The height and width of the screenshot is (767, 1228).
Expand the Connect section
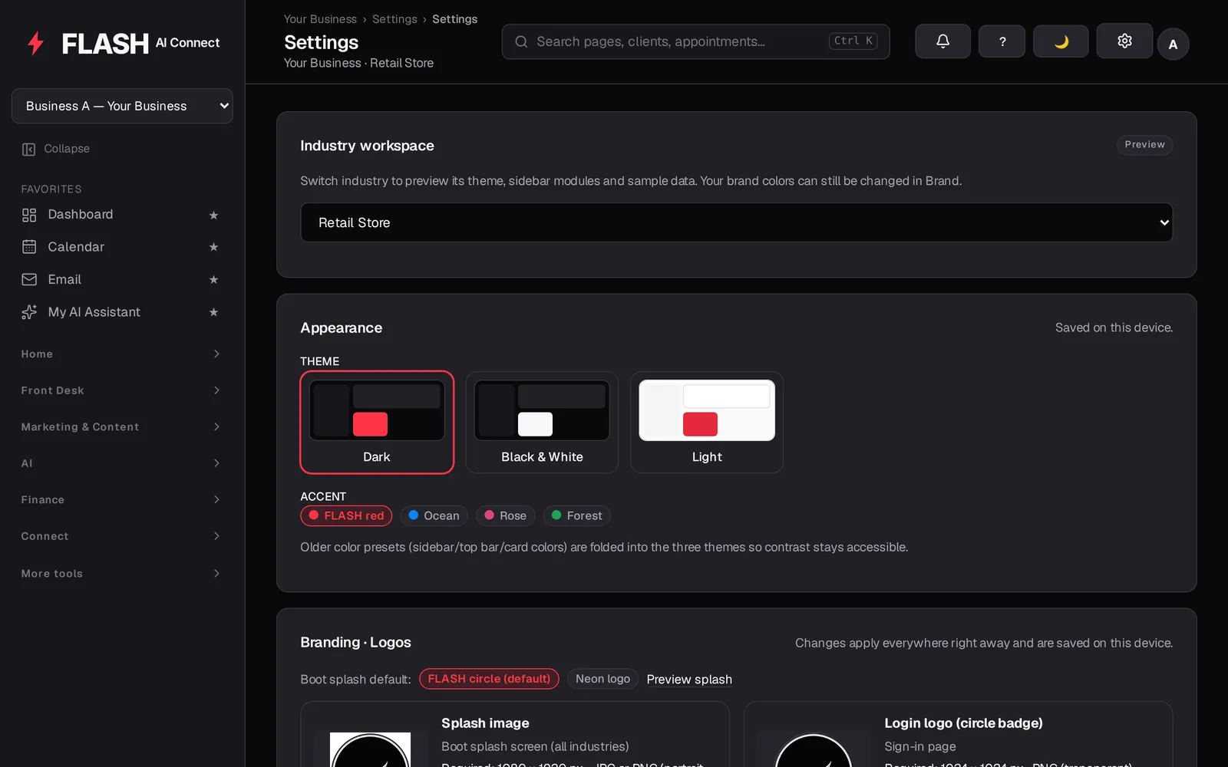(121, 536)
